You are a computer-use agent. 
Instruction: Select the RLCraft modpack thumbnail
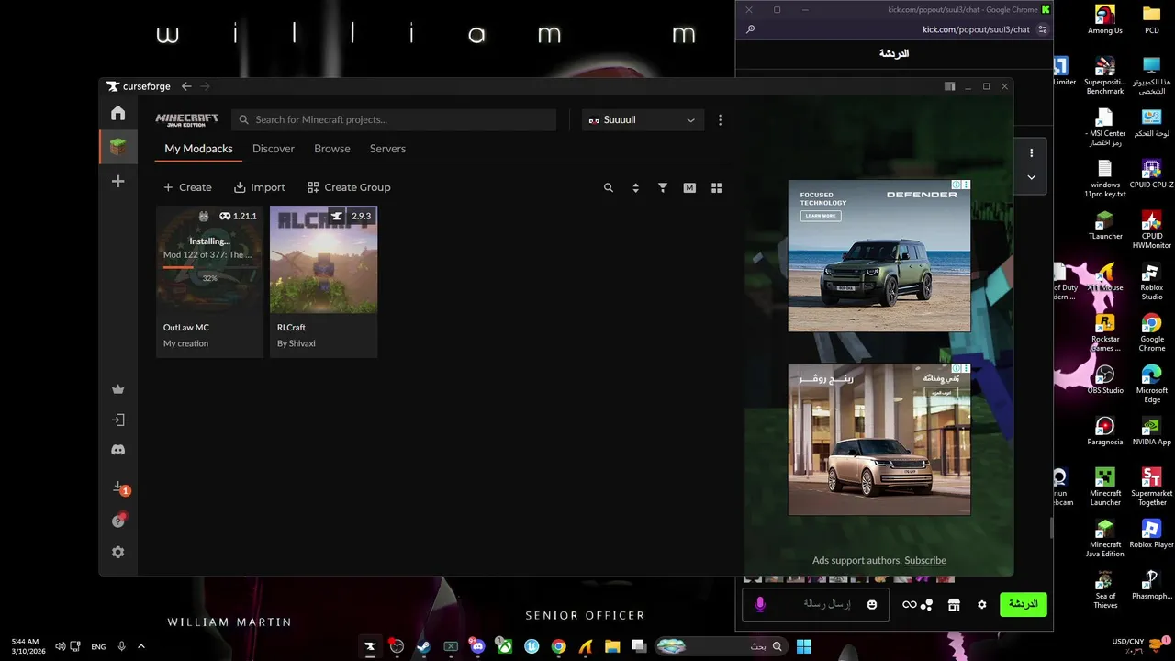323,260
